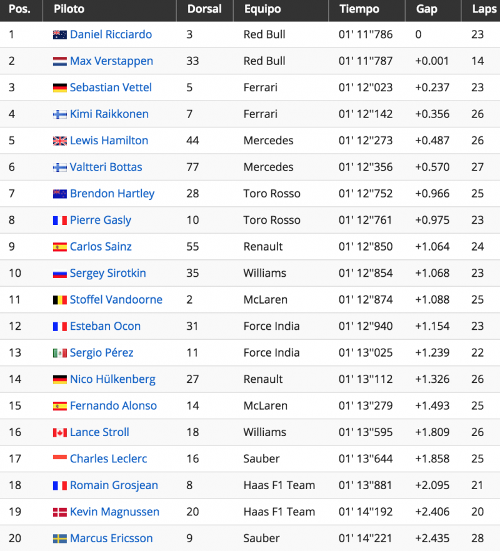The image size is (500, 551).
Task: Select the Dorsal column header
Action: (204, 9)
